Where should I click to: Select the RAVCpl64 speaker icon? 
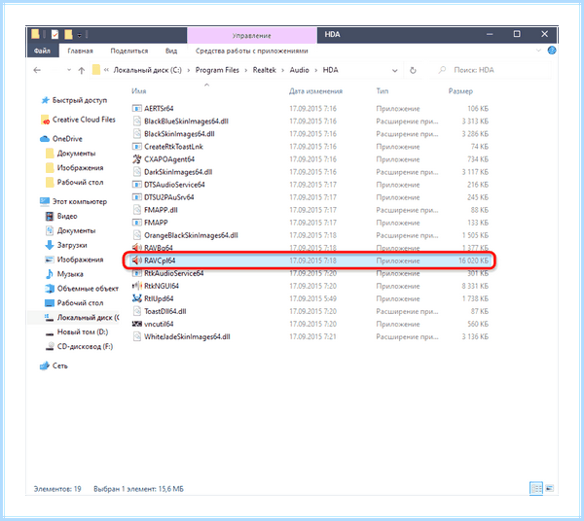(x=137, y=260)
